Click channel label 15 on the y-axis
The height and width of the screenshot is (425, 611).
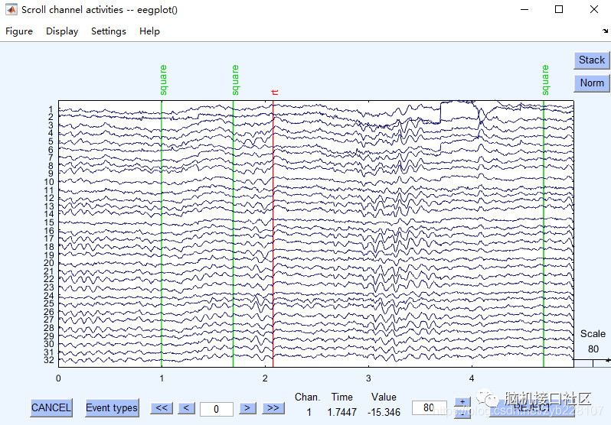49,222
